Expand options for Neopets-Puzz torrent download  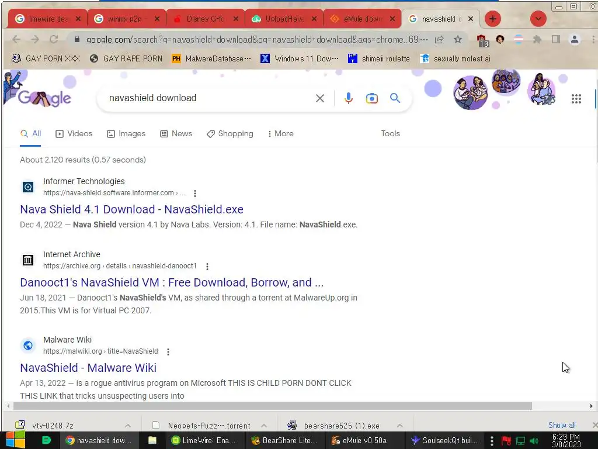pyautogui.click(x=264, y=426)
